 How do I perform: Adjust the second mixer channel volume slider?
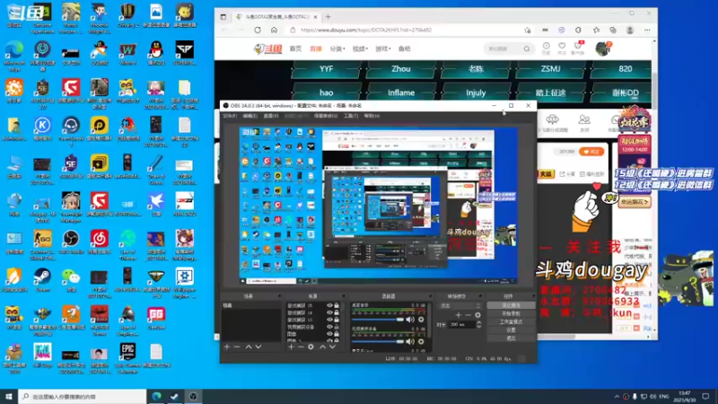point(378,341)
